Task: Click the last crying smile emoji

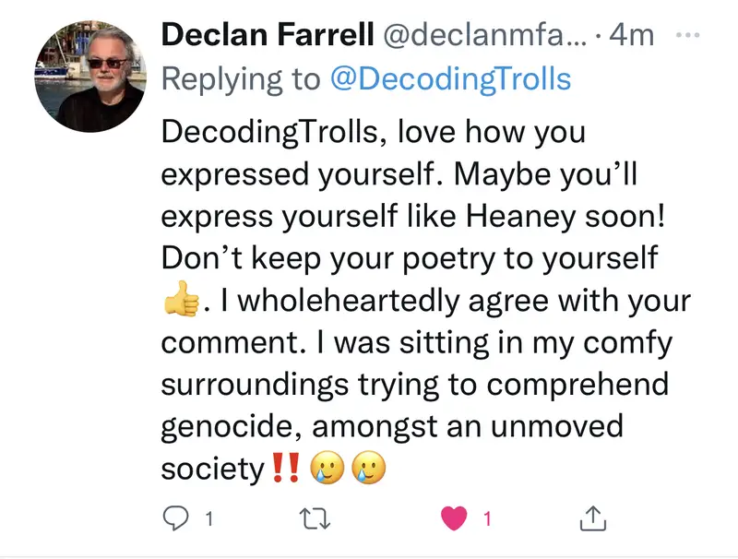Action: [369, 470]
